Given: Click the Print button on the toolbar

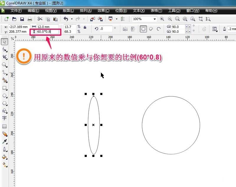Looking at the screenshot, I should coord(29,19).
